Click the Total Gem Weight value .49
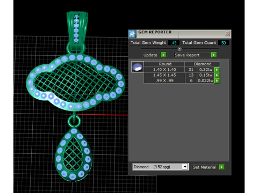Image resolution: width=258 pixels, height=193 pixels. coord(174,43)
